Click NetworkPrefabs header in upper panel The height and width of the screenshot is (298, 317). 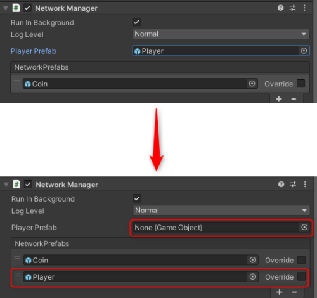(x=41, y=67)
